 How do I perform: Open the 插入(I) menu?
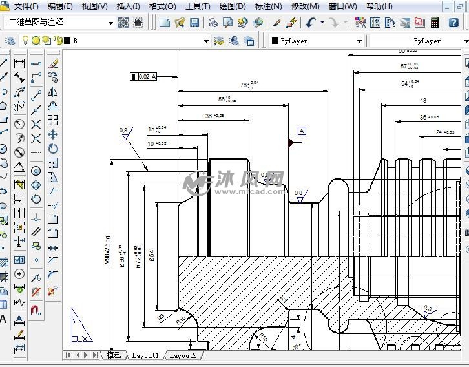point(128,6)
